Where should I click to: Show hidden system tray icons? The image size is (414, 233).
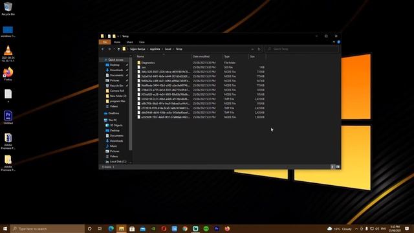[x=356, y=228]
